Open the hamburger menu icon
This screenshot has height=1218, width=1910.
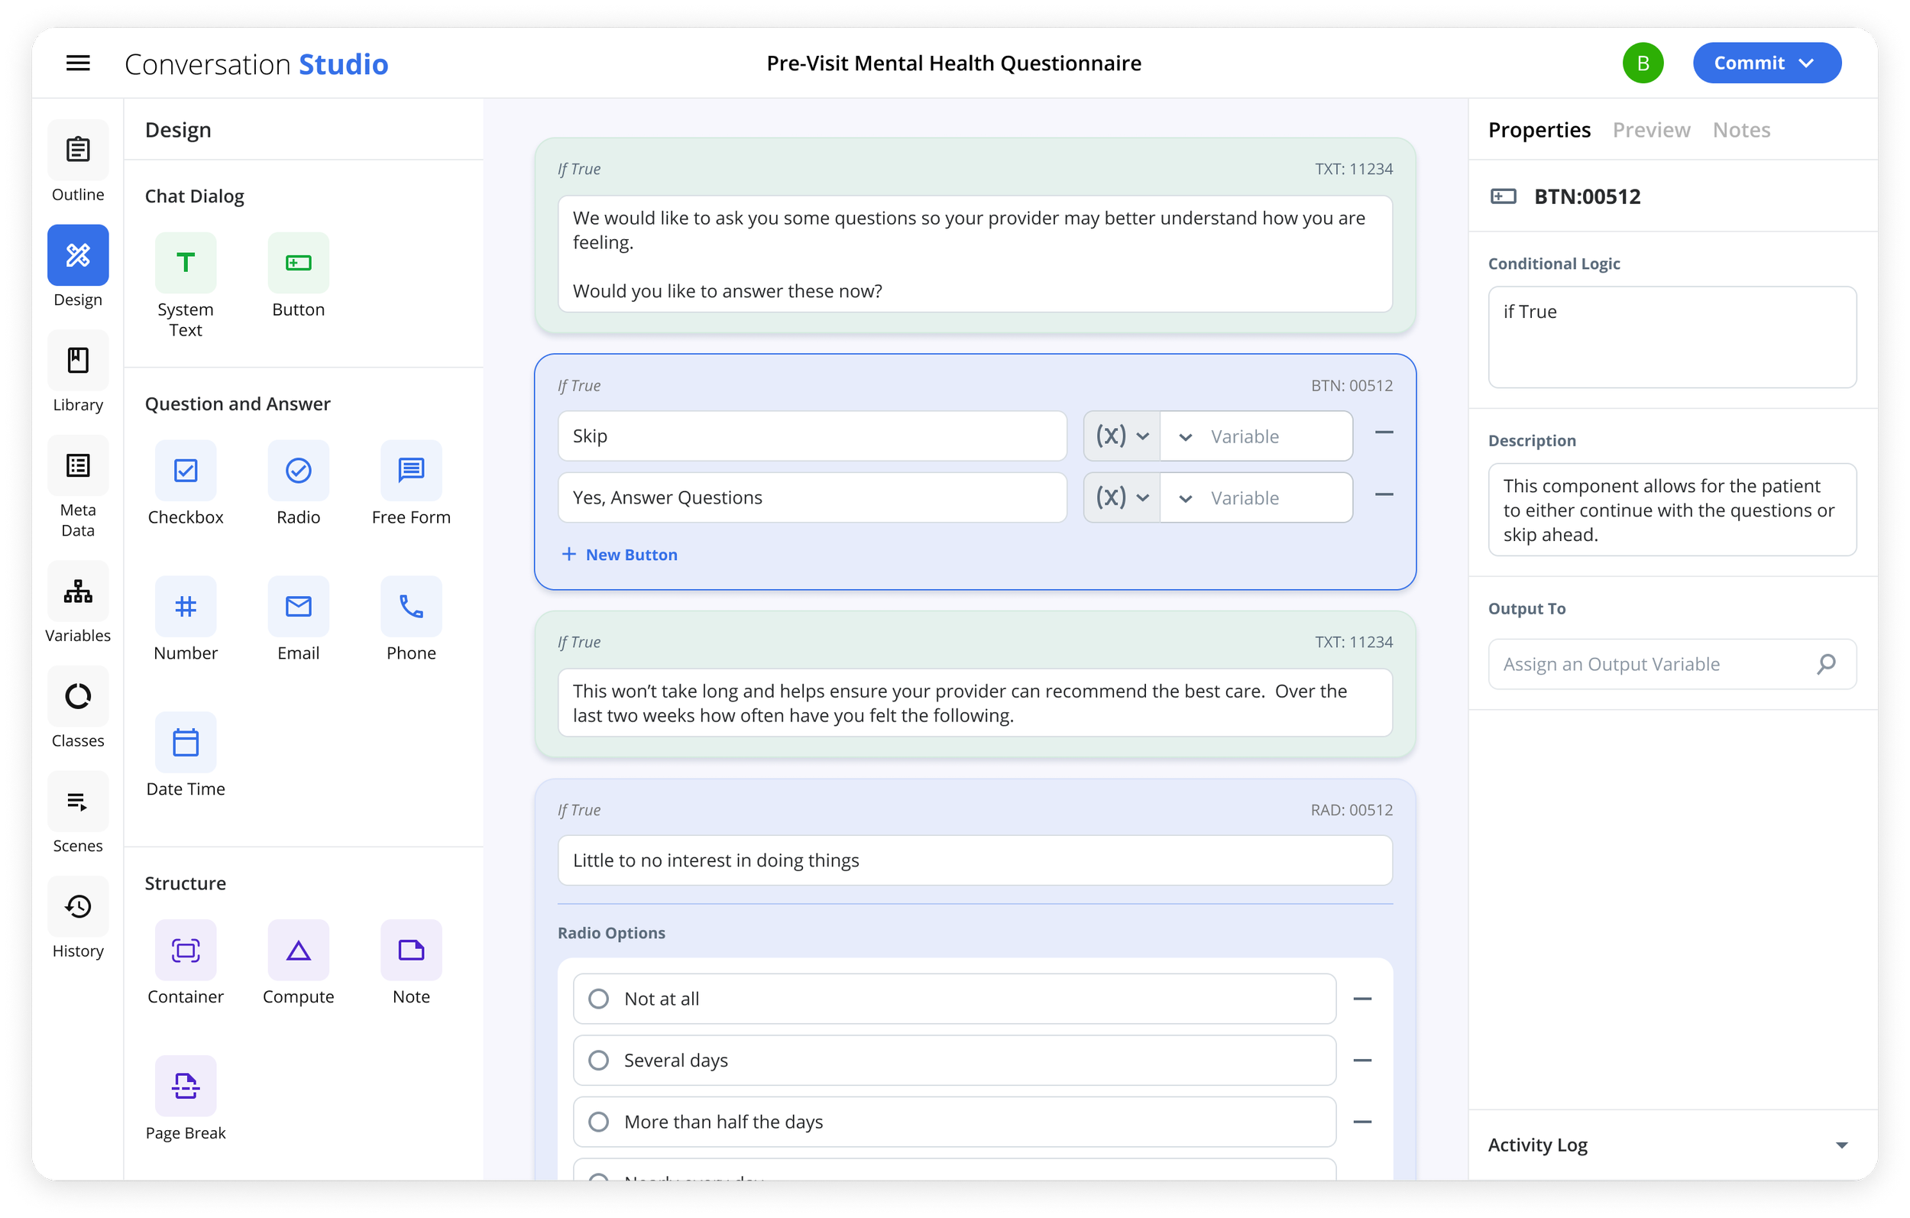(78, 63)
